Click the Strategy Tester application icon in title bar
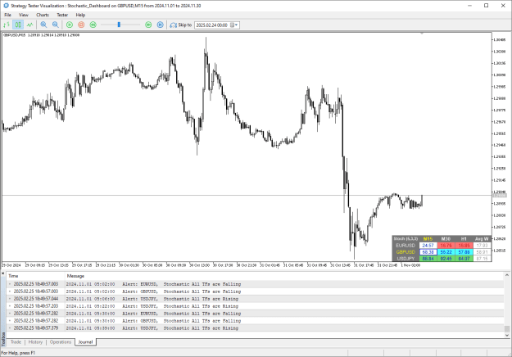Viewport: 512px width, 357px height. click(x=6, y=6)
